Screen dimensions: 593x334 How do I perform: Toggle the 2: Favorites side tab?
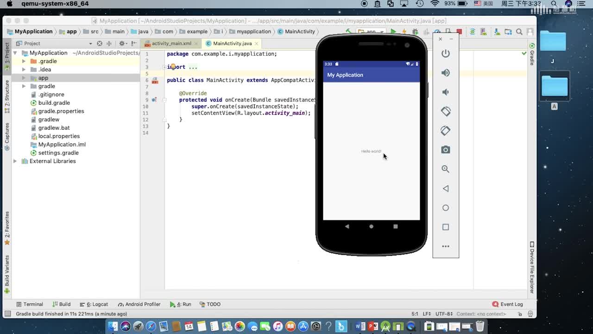7,228
